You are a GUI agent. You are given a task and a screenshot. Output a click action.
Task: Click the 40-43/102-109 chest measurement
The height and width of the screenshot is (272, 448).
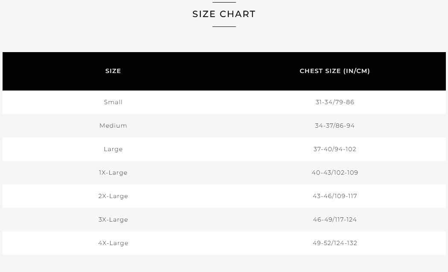335,173
